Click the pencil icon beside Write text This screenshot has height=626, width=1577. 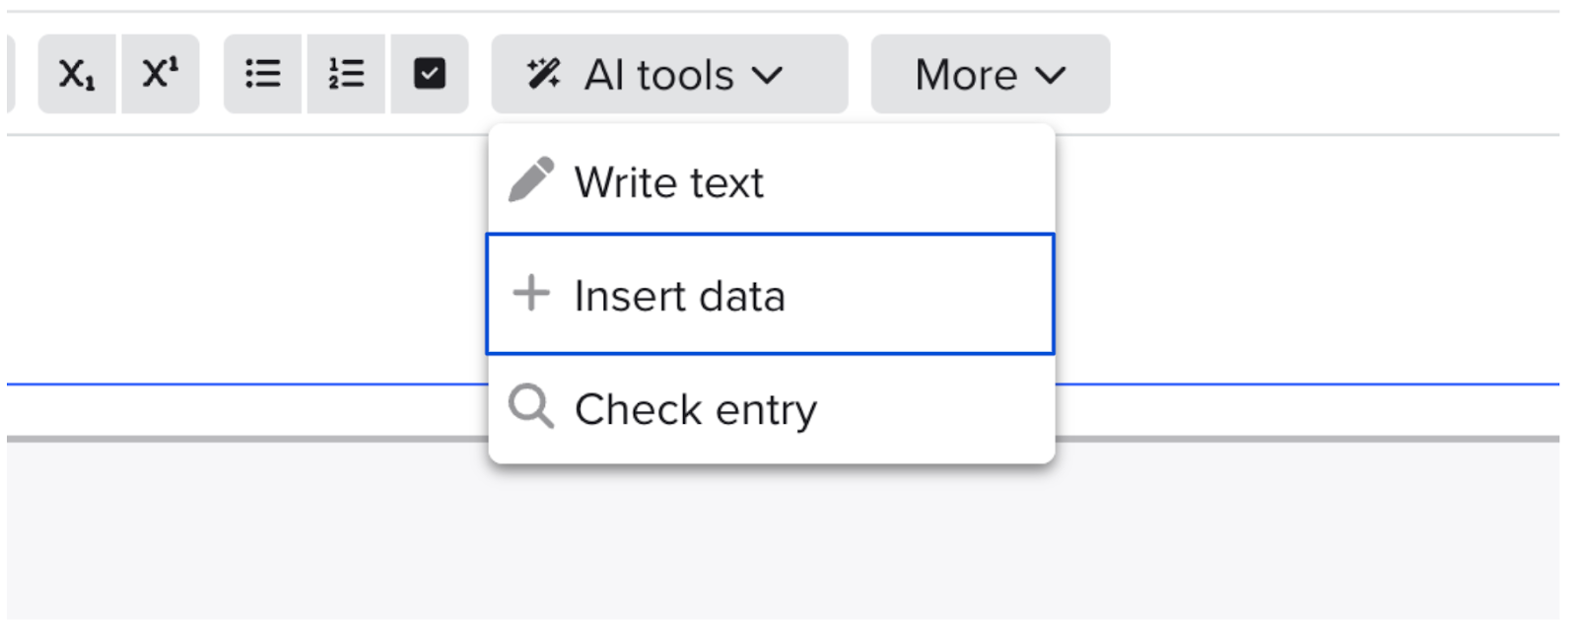(531, 179)
